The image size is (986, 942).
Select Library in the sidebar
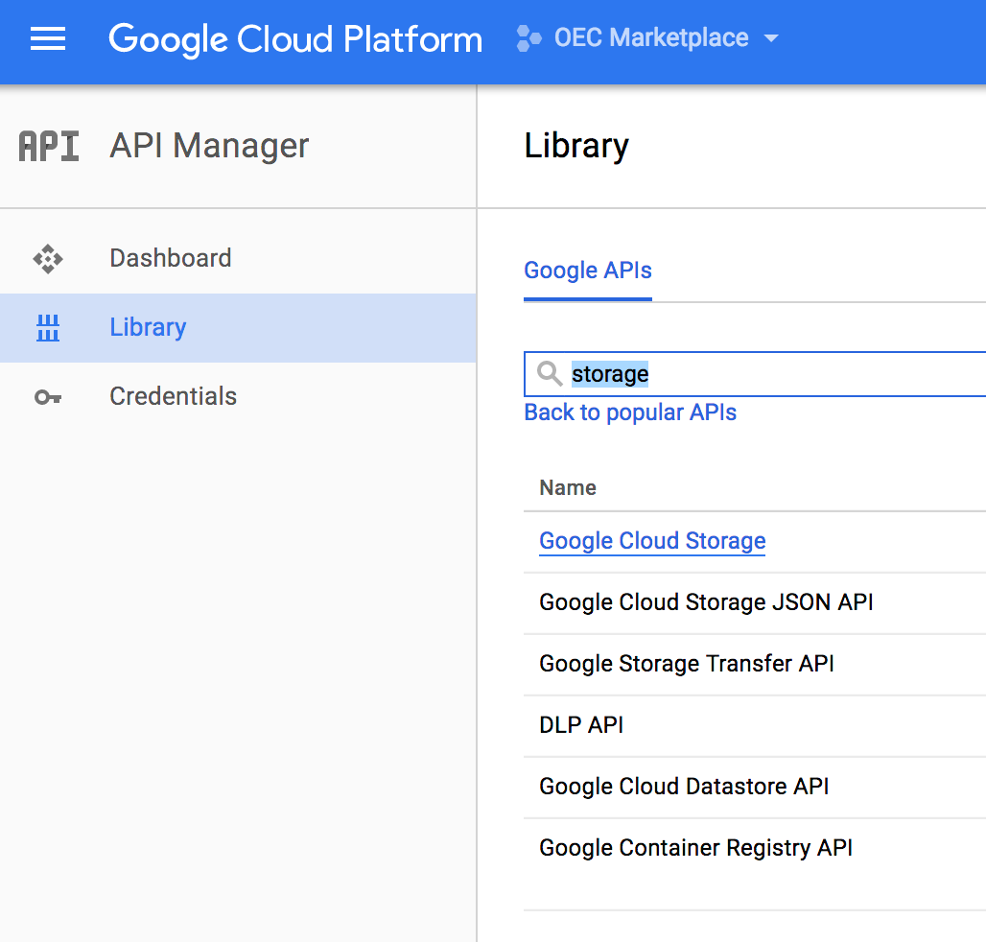[148, 327]
